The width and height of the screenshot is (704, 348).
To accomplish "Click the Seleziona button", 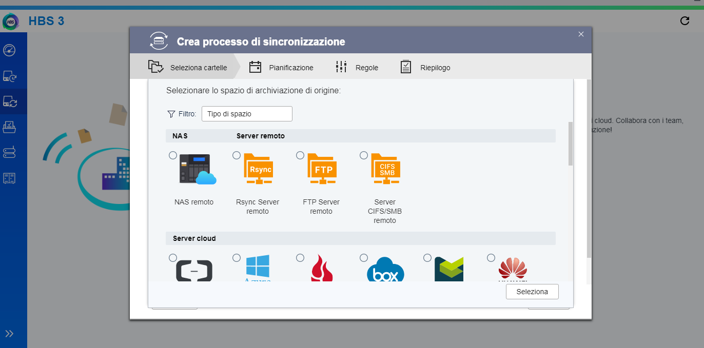I will [532, 292].
